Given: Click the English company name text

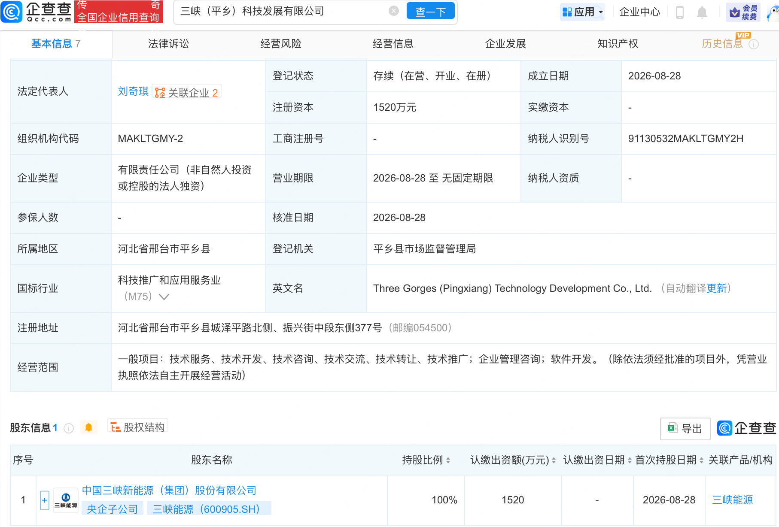Looking at the screenshot, I should [x=512, y=288].
